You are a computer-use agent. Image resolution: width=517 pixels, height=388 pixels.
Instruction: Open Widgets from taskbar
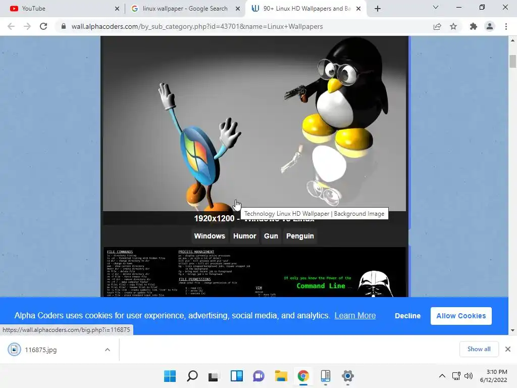pos(237,376)
